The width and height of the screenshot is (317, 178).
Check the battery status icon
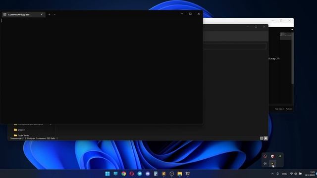[301, 174]
